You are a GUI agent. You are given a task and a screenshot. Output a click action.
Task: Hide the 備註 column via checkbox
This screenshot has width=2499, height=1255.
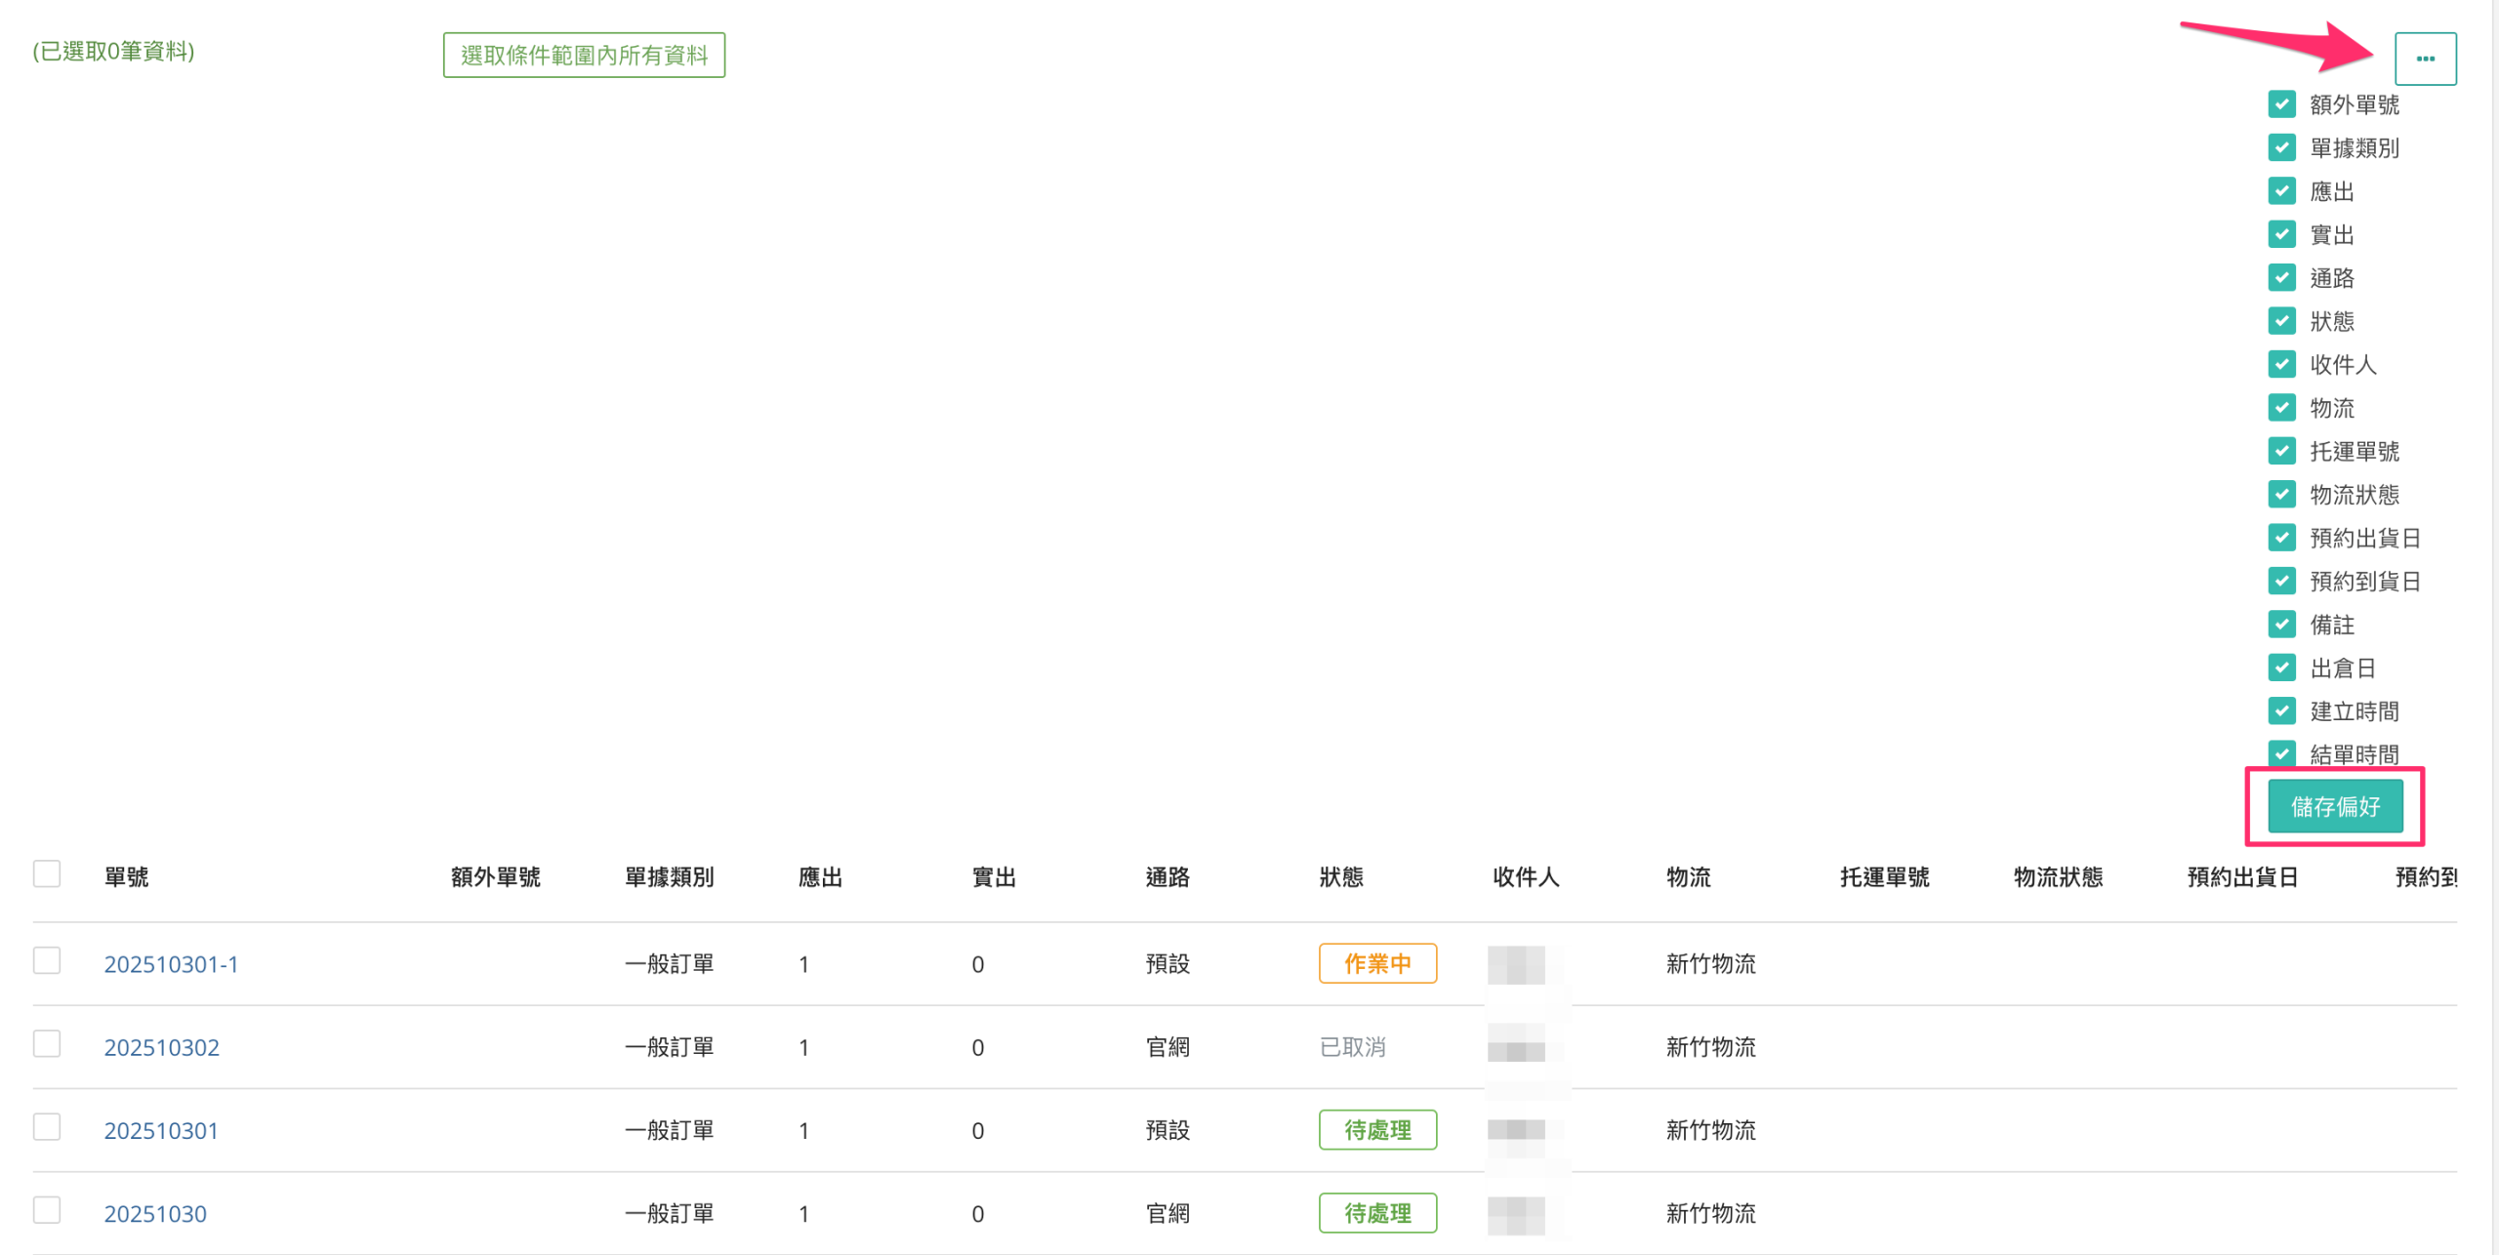click(2281, 624)
